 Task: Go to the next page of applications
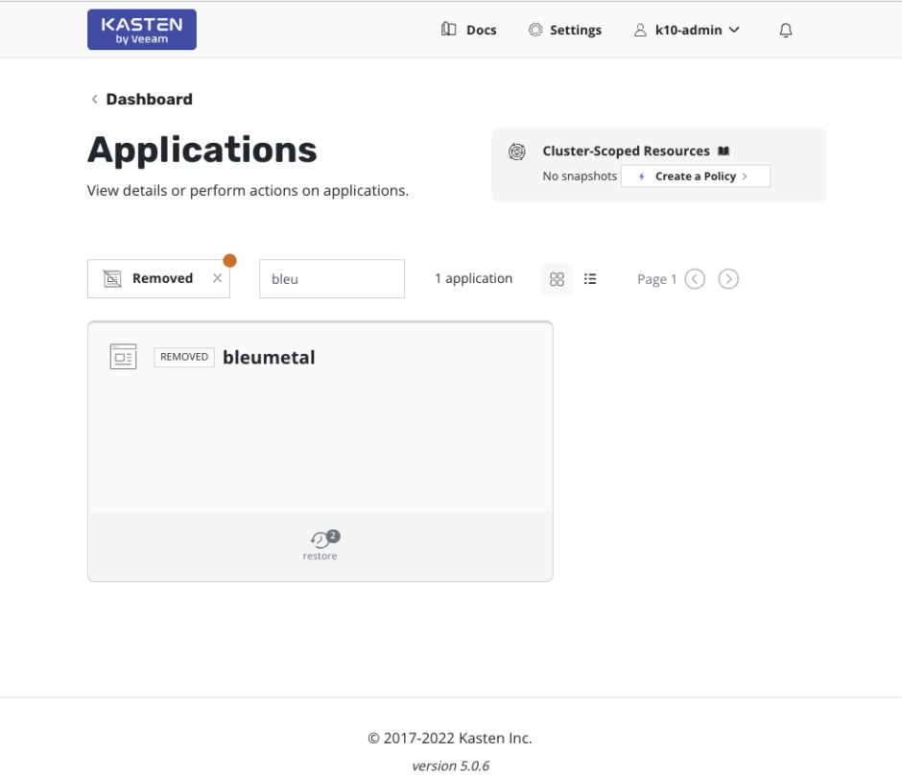pos(728,278)
